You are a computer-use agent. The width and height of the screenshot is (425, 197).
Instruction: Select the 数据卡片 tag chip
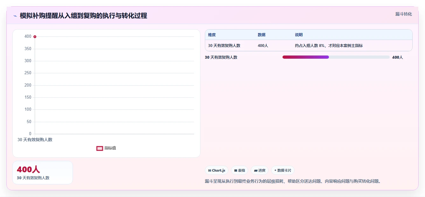283,170
